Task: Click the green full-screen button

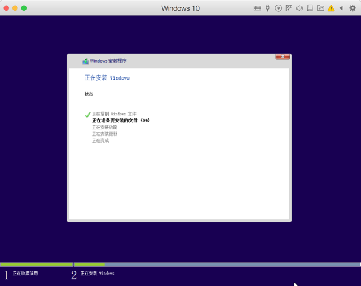Action: click(24, 8)
